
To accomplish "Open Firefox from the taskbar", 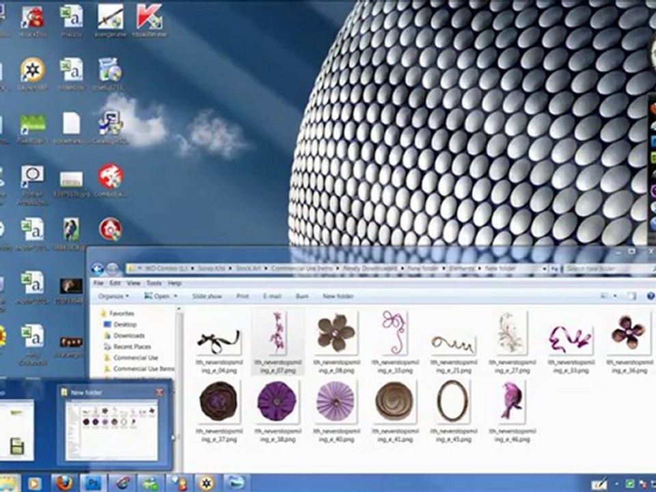I will (64, 483).
